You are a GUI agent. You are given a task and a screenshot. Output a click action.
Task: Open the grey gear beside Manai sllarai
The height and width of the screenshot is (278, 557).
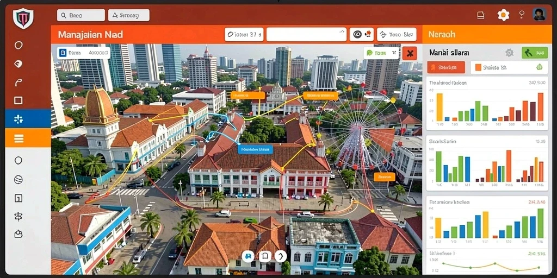click(x=509, y=53)
